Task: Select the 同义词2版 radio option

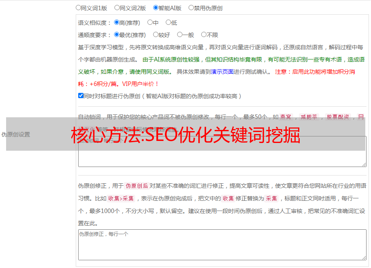Action: tap(117, 8)
